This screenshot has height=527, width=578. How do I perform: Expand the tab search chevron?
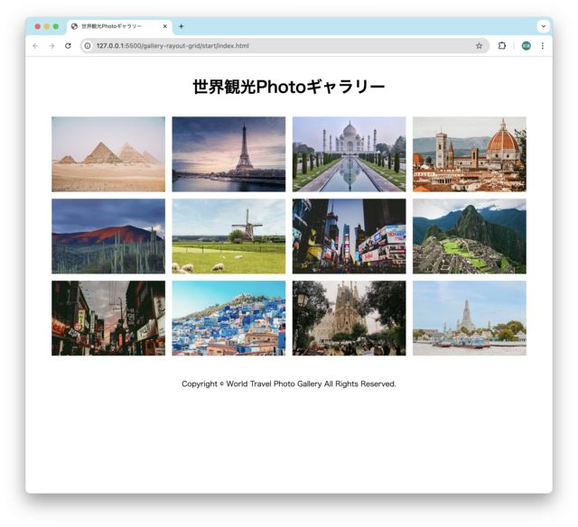coord(544,26)
